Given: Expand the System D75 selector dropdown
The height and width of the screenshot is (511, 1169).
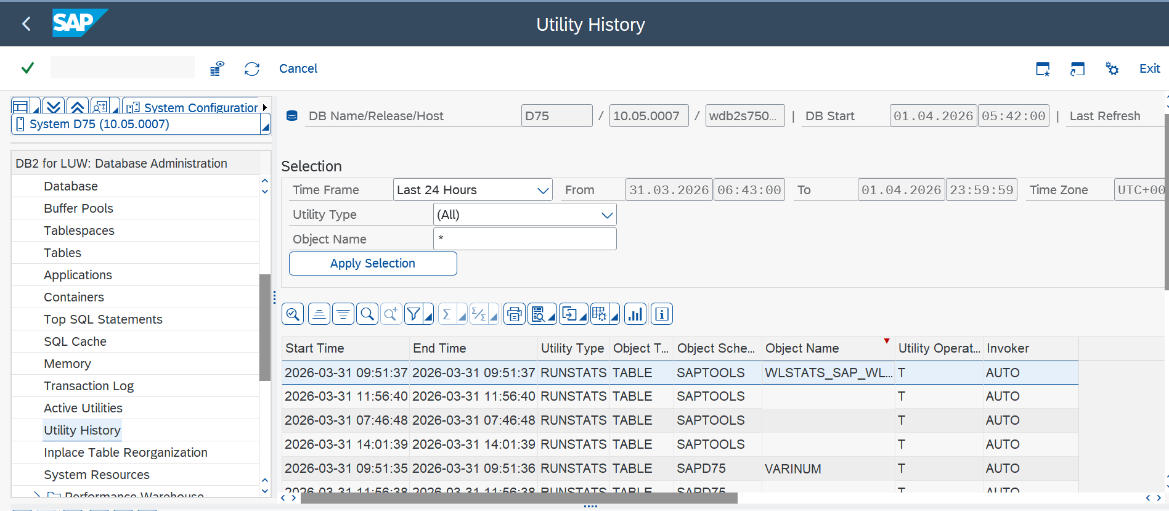Looking at the screenshot, I should 266,126.
